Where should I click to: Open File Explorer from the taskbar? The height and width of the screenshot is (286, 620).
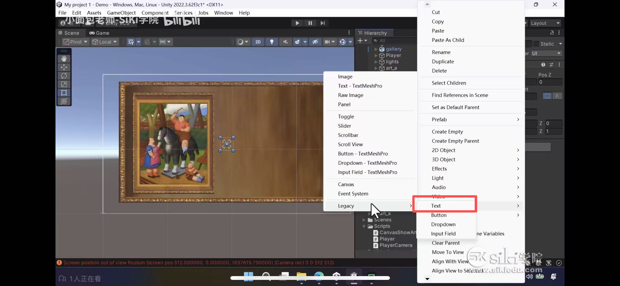[301, 276]
